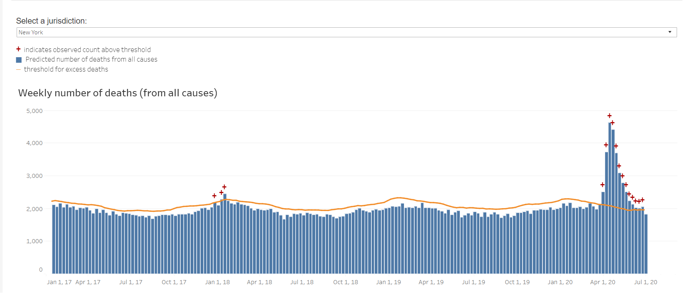Open the New York jurisdiction dropdown

347,32
